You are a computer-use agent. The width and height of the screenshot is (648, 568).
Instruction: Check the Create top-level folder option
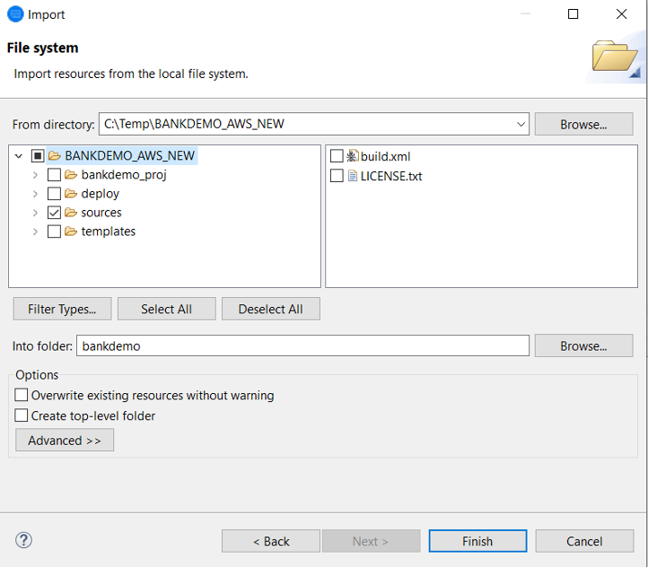22,415
